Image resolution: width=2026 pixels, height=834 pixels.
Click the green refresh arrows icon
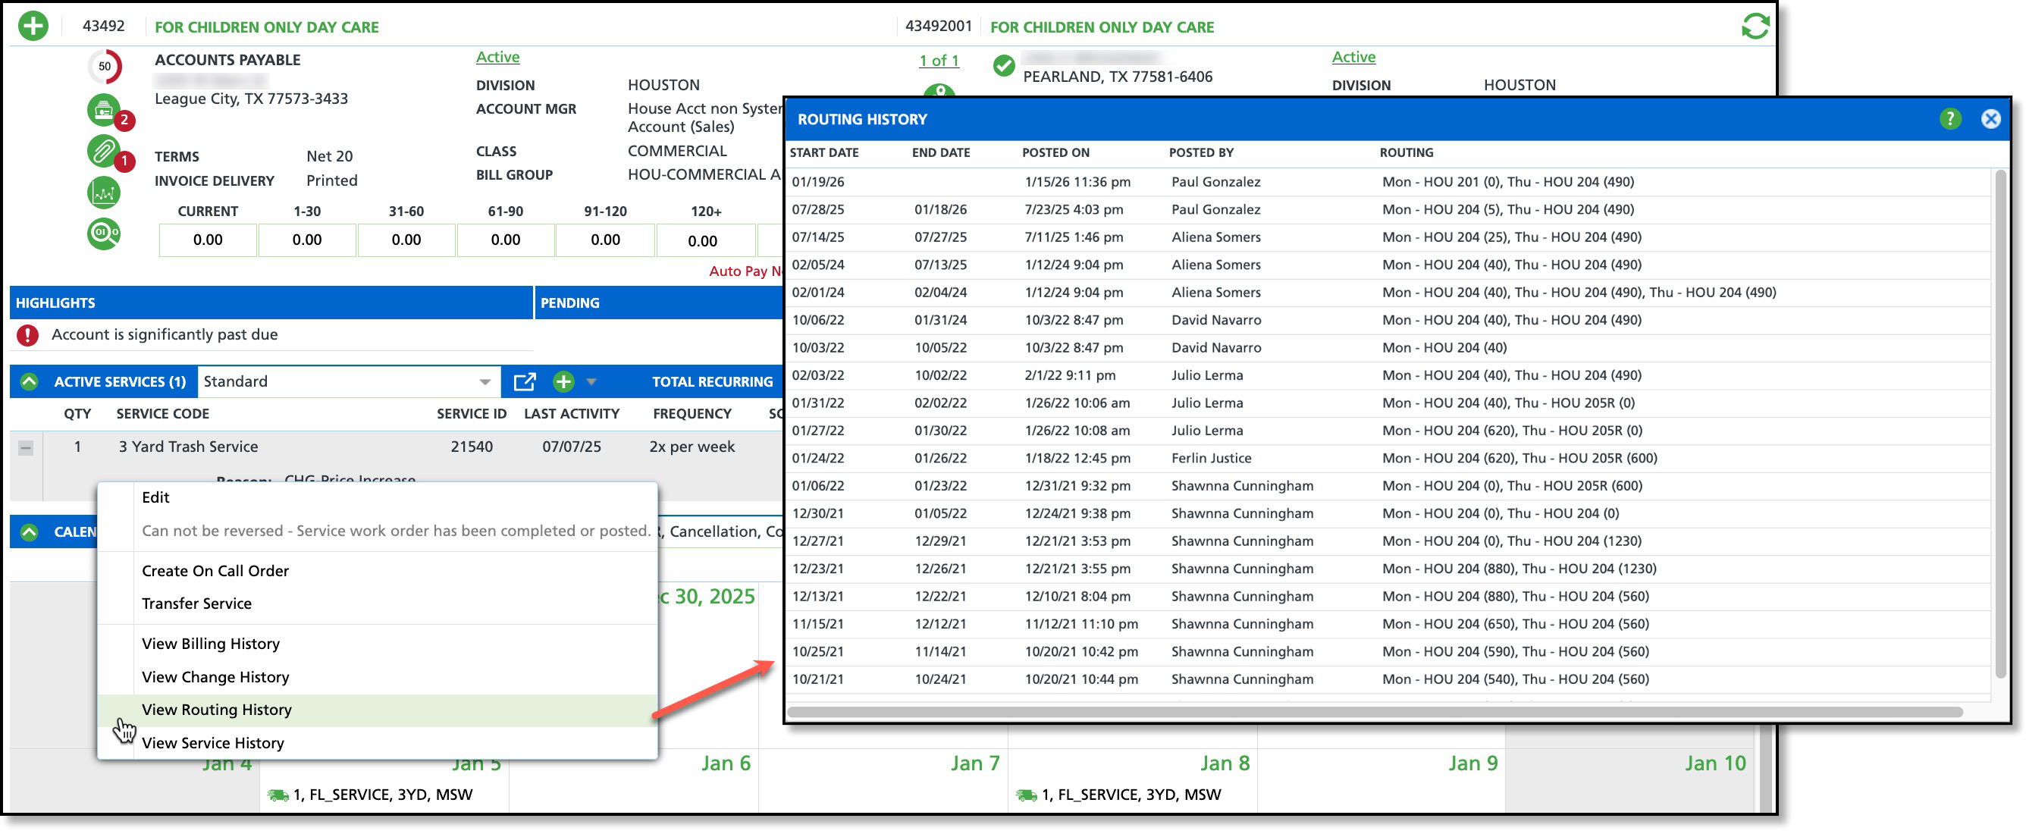tap(1755, 26)
